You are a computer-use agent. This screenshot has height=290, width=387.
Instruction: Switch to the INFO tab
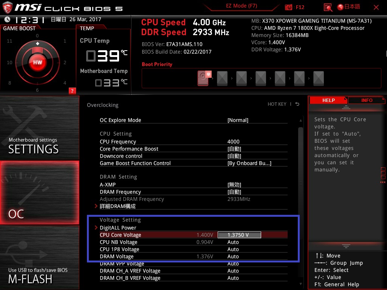coord(367,100)
